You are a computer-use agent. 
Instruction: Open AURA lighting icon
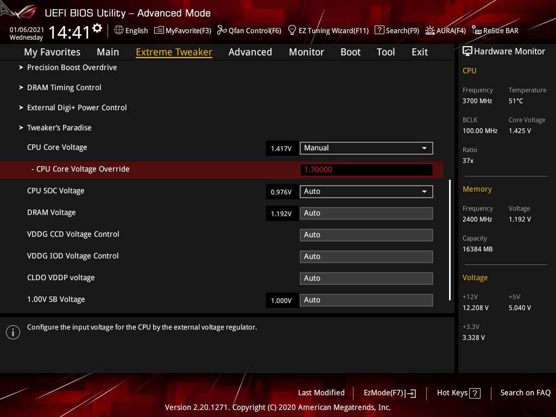(x=430, y=30)
